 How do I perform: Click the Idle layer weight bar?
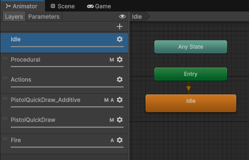tap(67, 47)
